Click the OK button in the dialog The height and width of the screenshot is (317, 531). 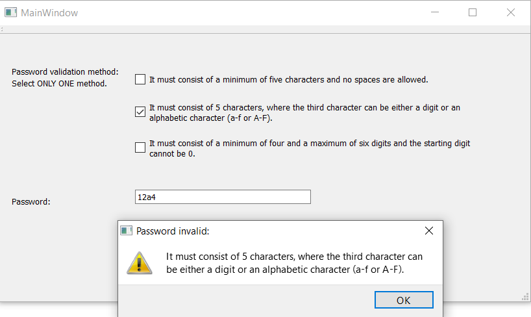(x=404, y=300)
